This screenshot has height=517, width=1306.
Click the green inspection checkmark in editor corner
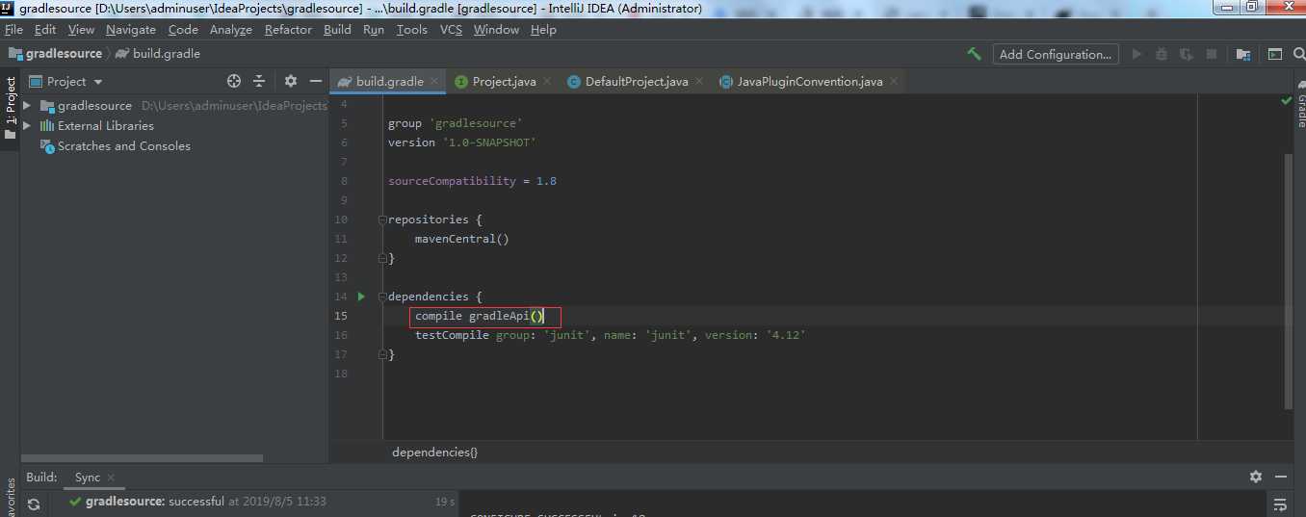(x=1286, y=100)
